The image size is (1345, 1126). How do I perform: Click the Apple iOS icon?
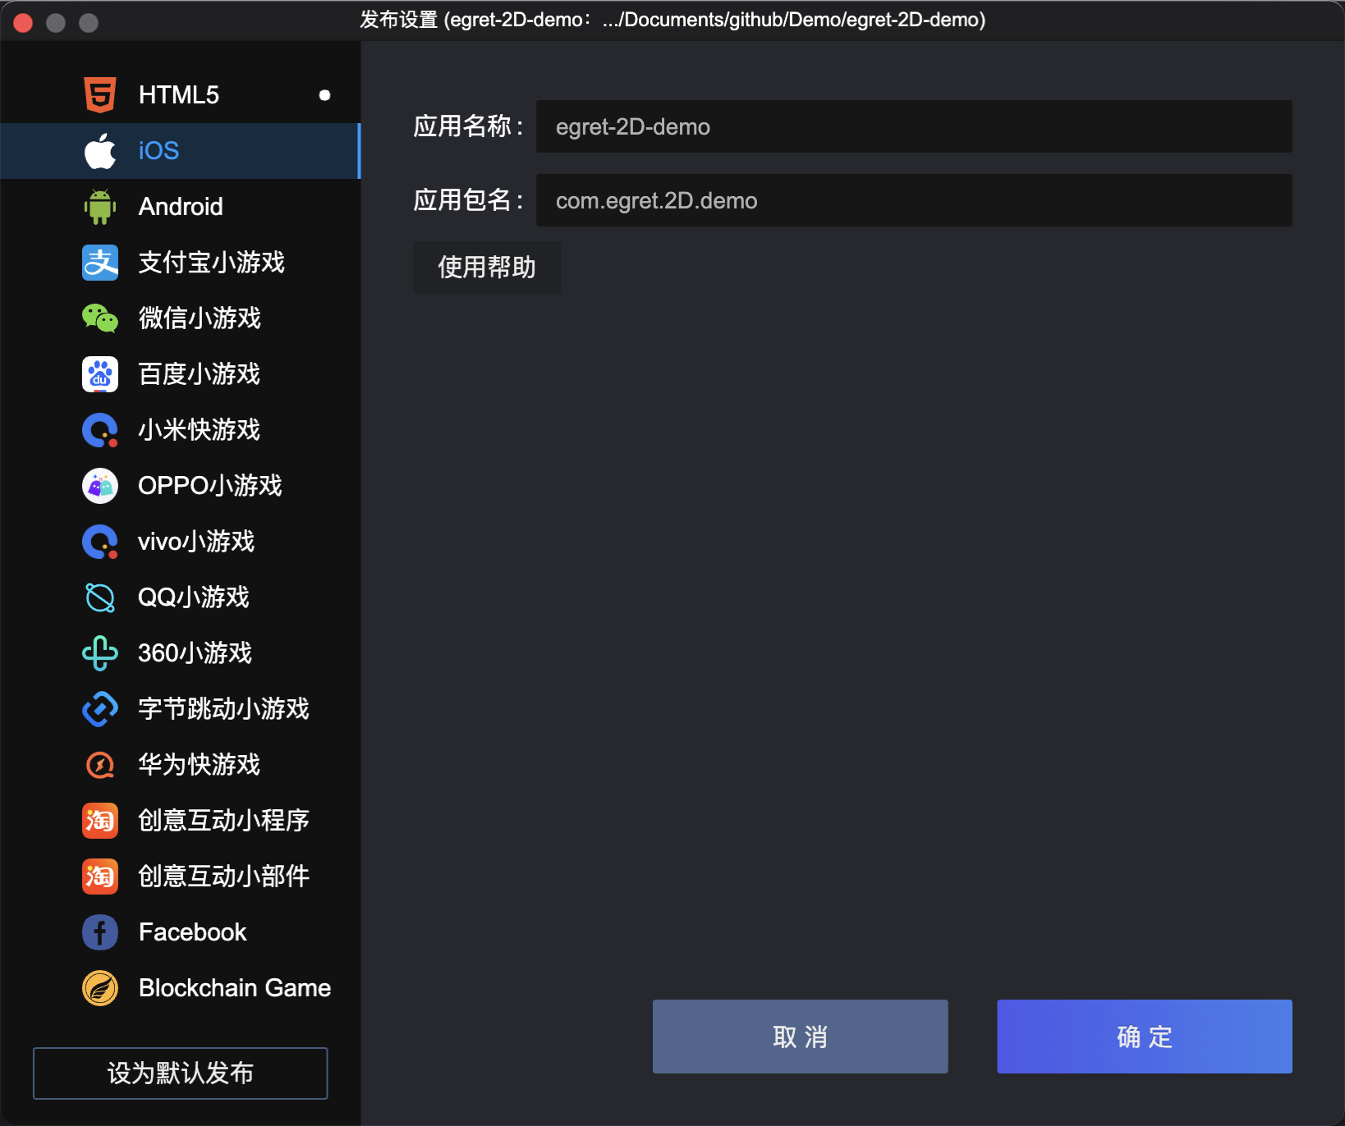[x=100, y=151]
